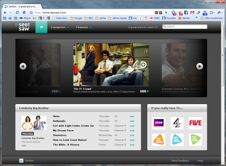Viewport: 226px width, 166px height.
Task: Open the HSBC bookmark
Action: [x=155, y=18]
